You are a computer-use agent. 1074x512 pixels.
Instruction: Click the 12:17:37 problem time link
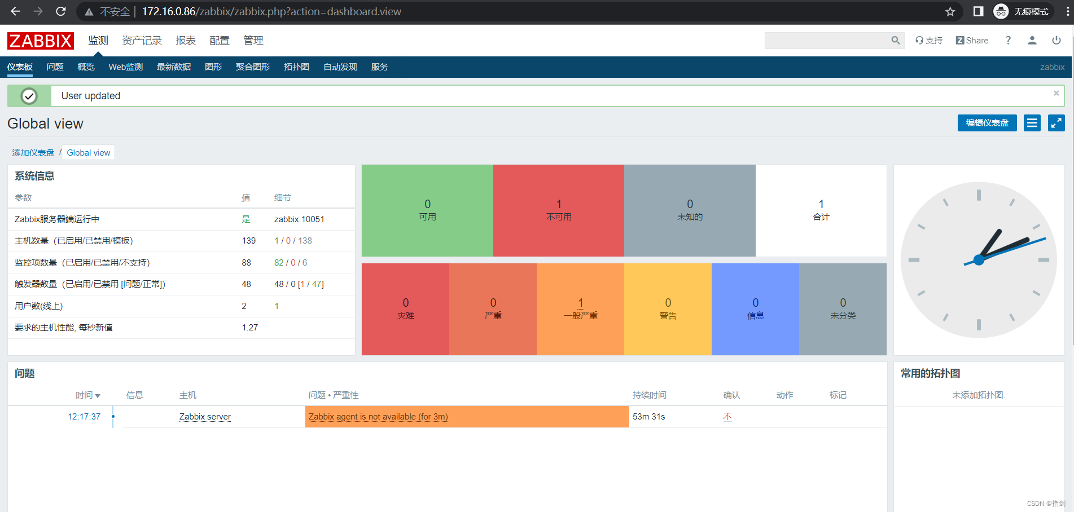(x=84, y=417)
